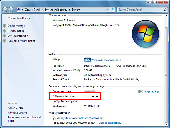Screen dimensions: 170x128
Task: Open the address bar history dropdown
Action: pyautogui.click(x=108, y=10)
